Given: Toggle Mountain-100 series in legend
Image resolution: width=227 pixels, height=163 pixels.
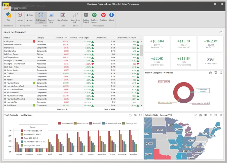Looking at the screenshot, I should (66, 123).
